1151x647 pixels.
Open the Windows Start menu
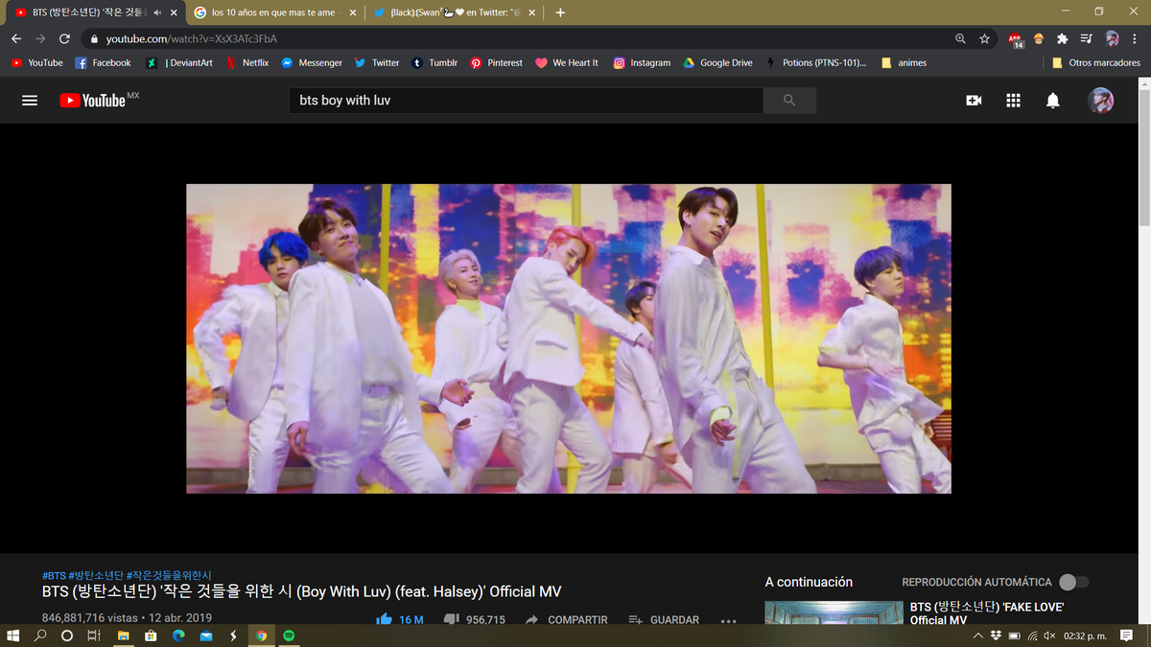pos(13,635)
